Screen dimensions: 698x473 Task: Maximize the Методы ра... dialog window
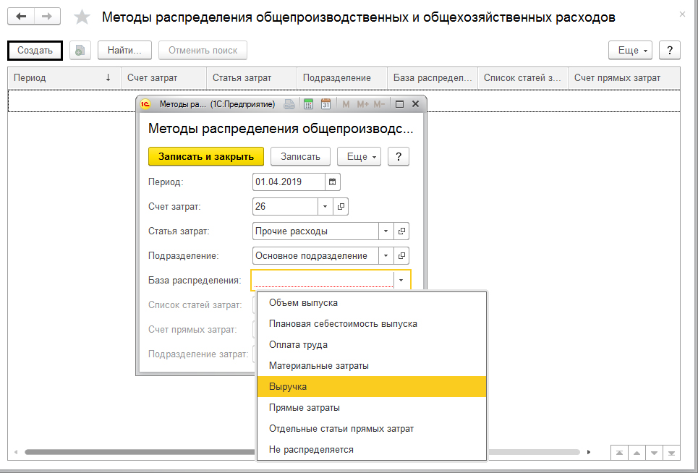pyautogui.click(x=399, y=104)
